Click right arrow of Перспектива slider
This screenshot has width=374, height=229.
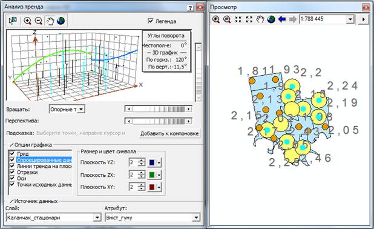(x=189, y=121)
